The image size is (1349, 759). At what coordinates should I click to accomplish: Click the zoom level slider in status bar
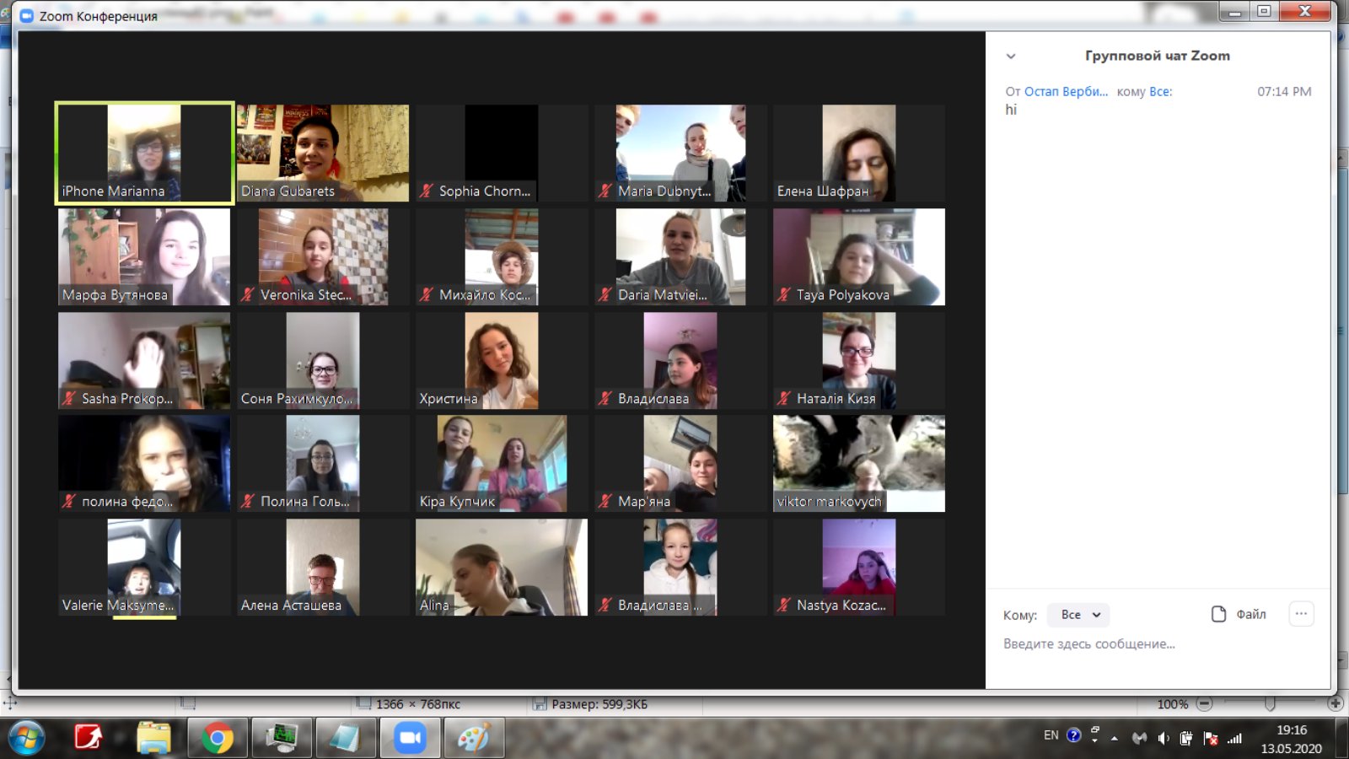tap(1269, 703)
